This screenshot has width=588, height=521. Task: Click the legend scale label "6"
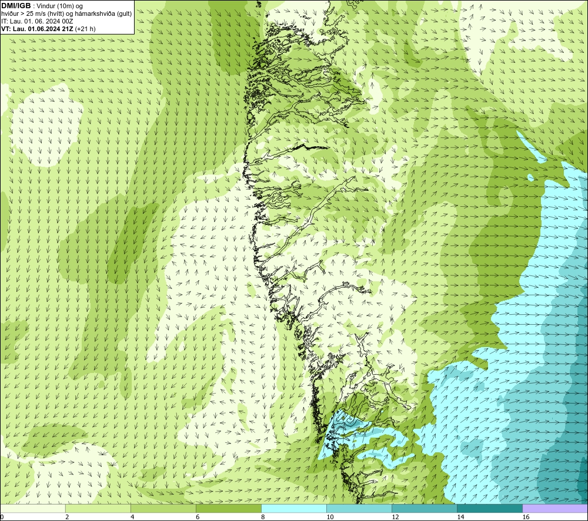(198, 517)
